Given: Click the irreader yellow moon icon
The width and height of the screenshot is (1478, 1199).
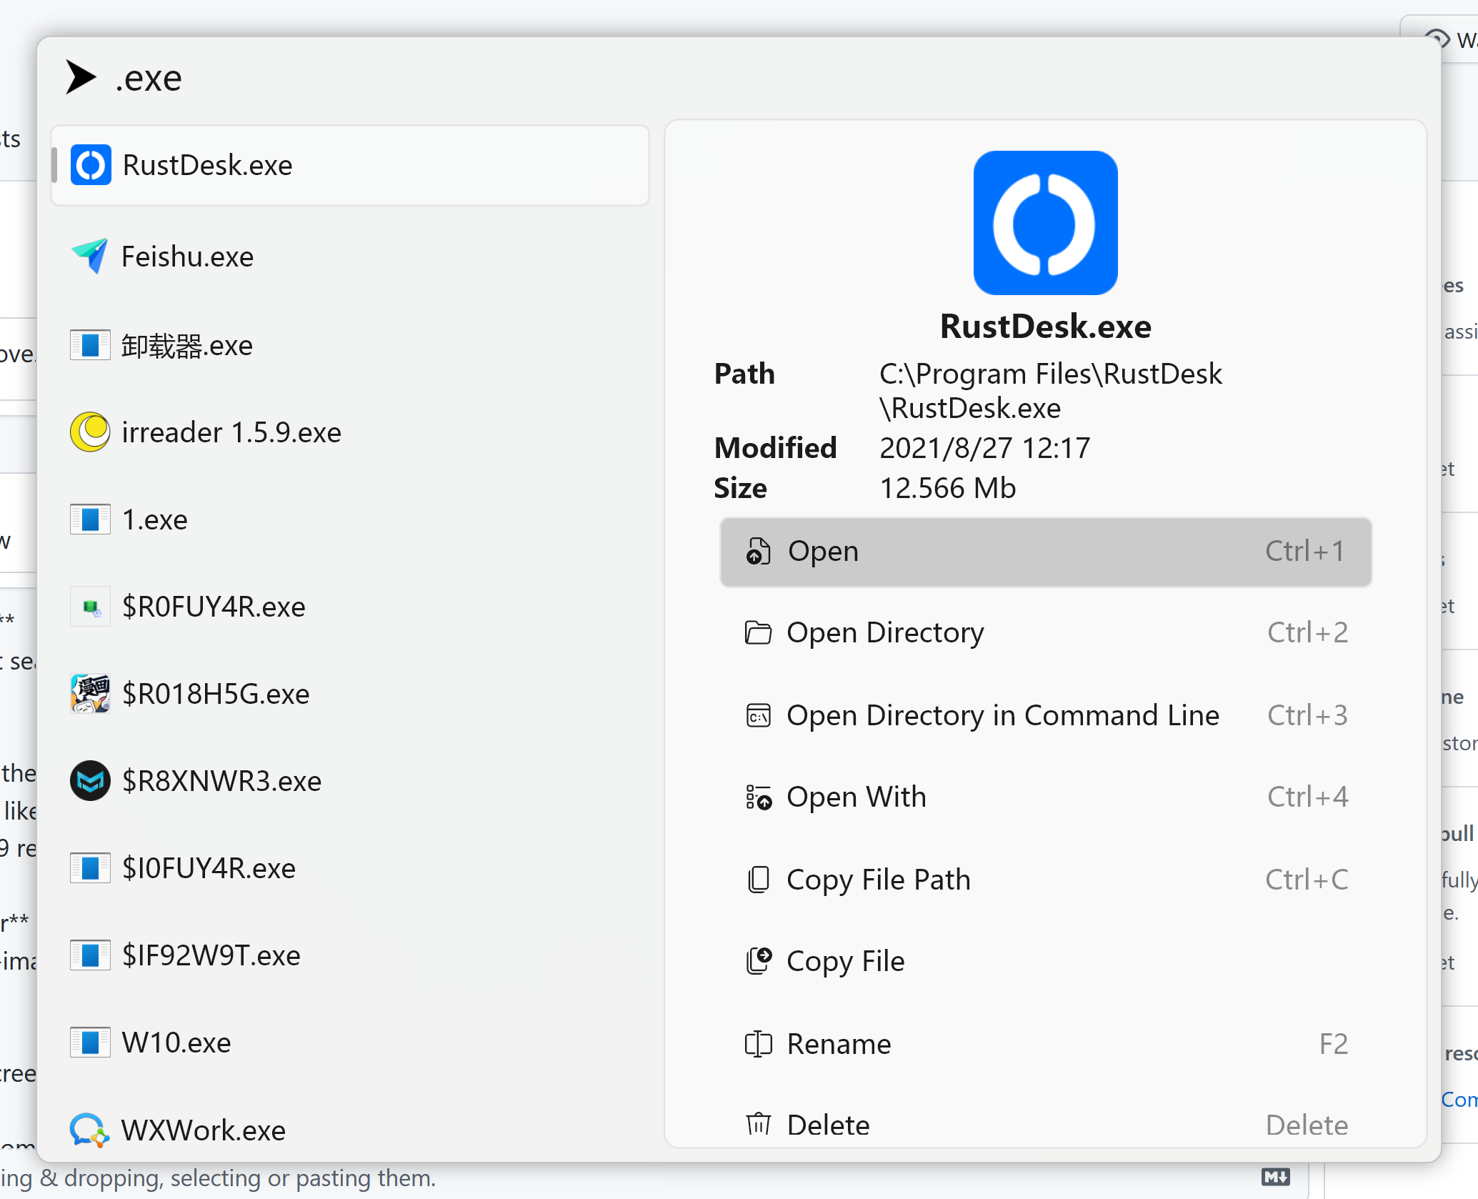Looking at the screenshot, I should tap(90, 432).
